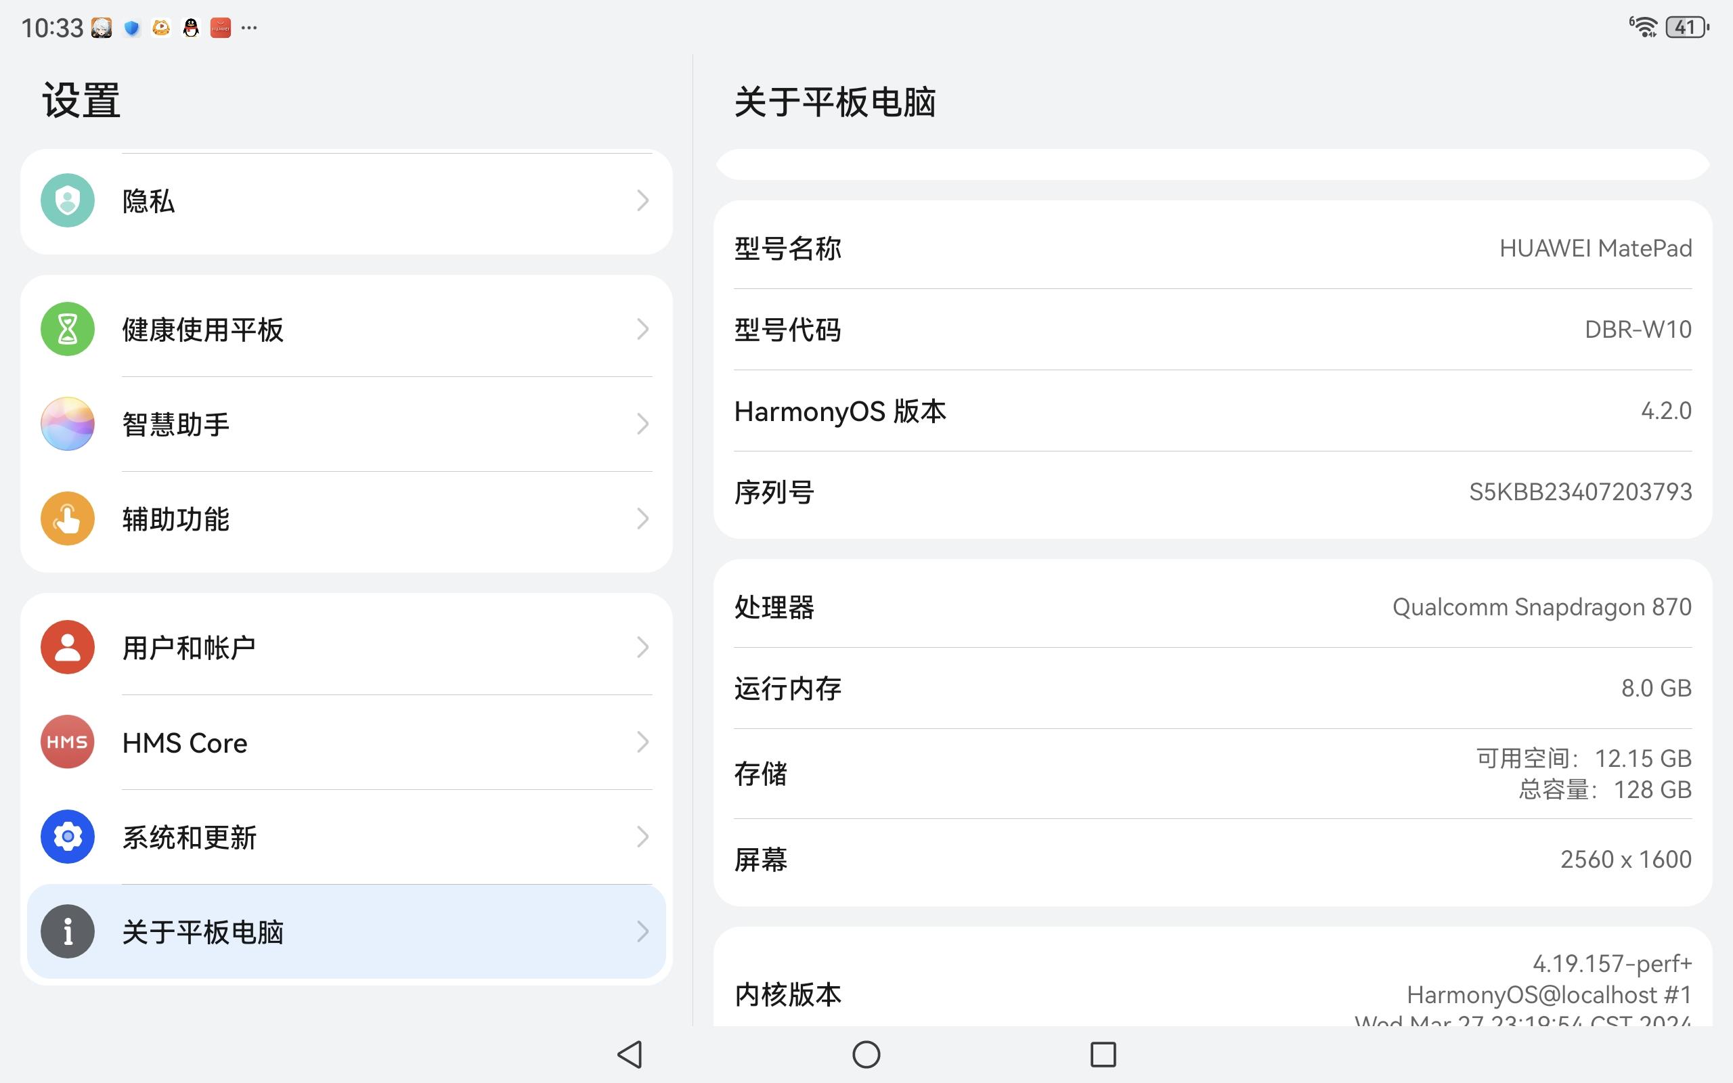Open chevron on 用户和帐户 row

click(x=642, y=648)
